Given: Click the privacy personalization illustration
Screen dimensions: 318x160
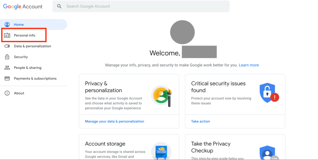Looking at the screenshot, I should 161,96.
